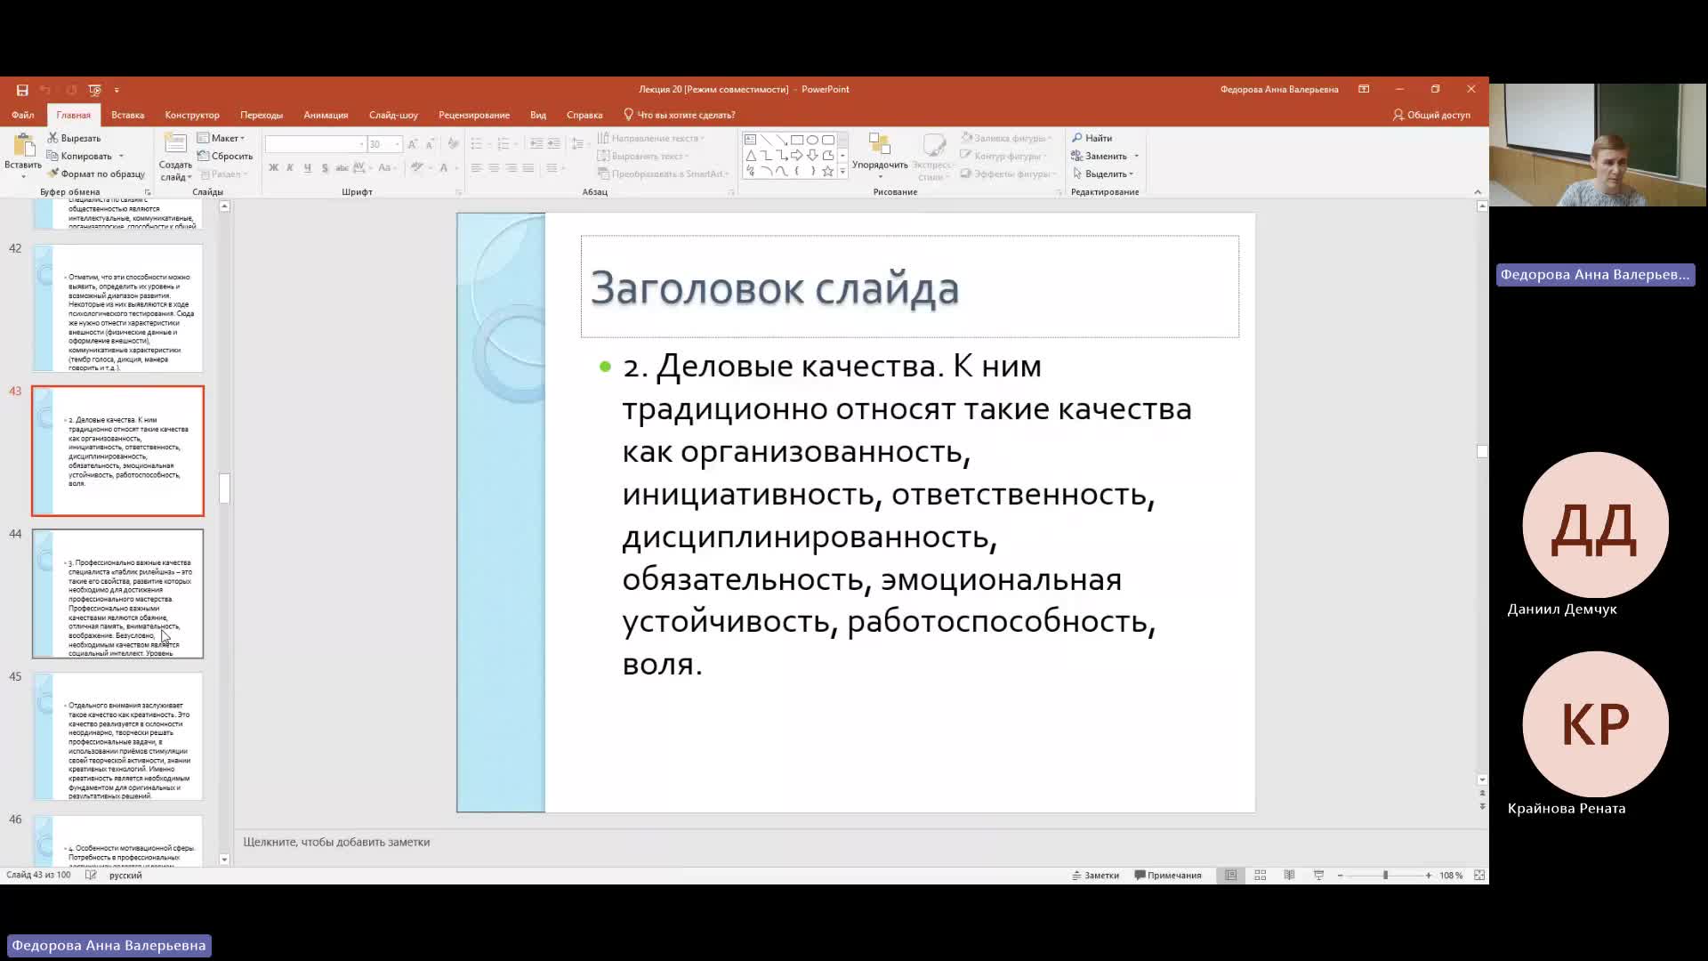Reset slide layout with Сбросить
The height and width of the screenshot is (961, 1708).
coord(225,156)
